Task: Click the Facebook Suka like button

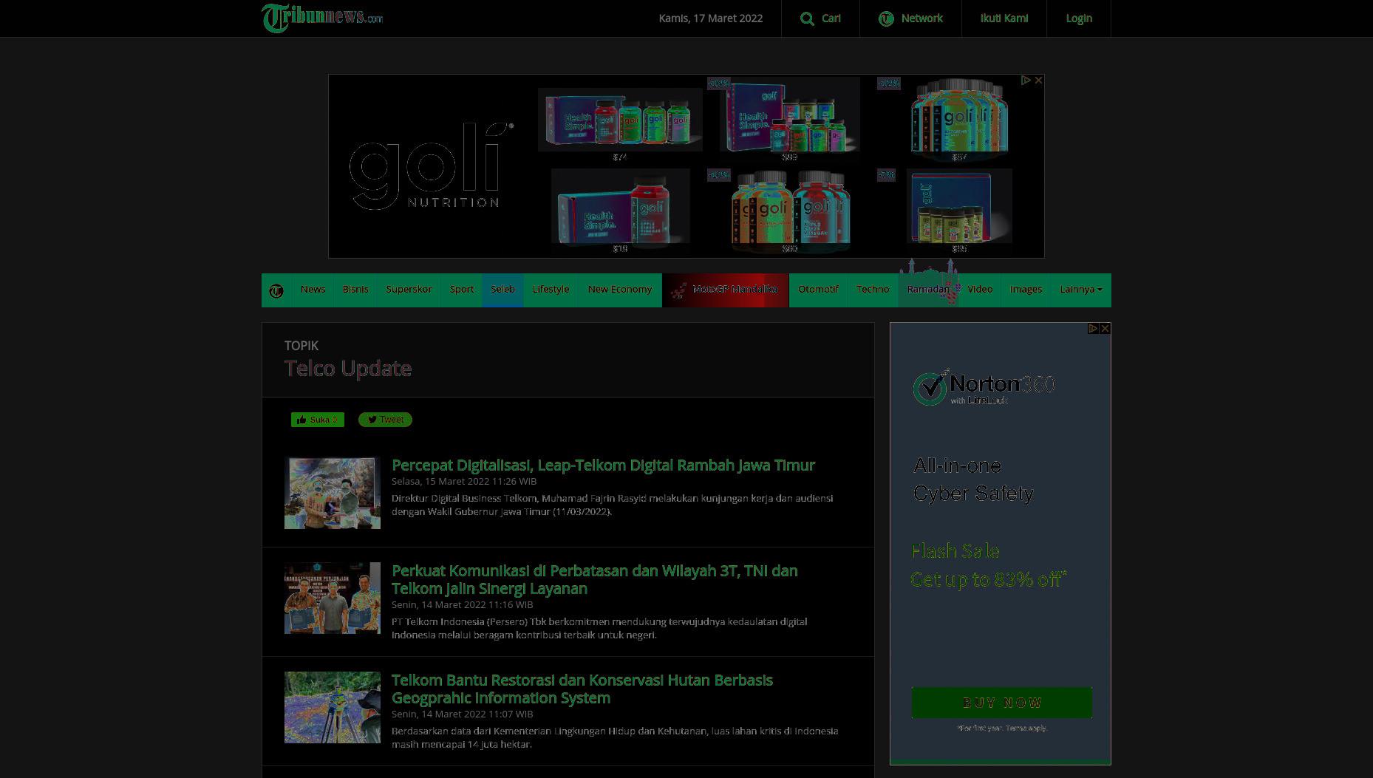Action: tap(317, 420)
